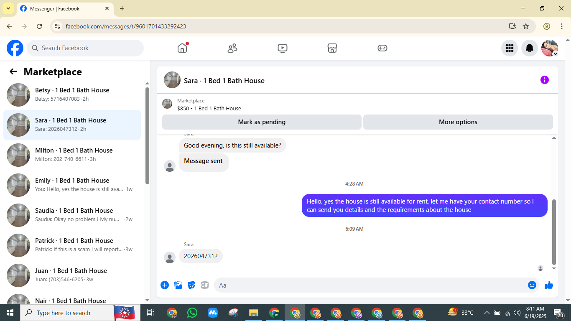
Task: Open a new browser tab
Action: 122,8
